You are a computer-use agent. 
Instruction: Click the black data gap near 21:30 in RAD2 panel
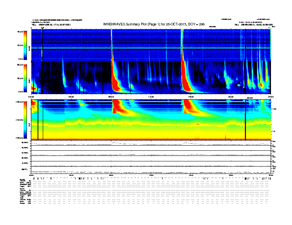click(x=246, y=45)
